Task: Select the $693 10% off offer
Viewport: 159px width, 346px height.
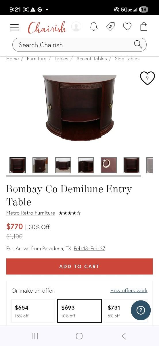Action: [79, 311]
